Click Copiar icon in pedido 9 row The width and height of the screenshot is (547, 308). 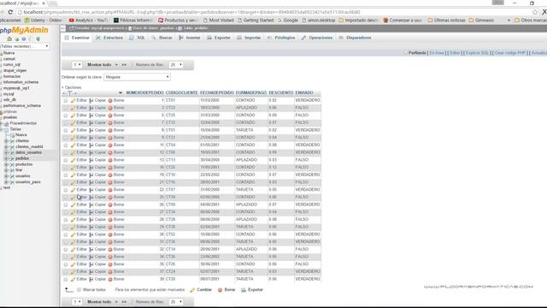coord(91,138)
